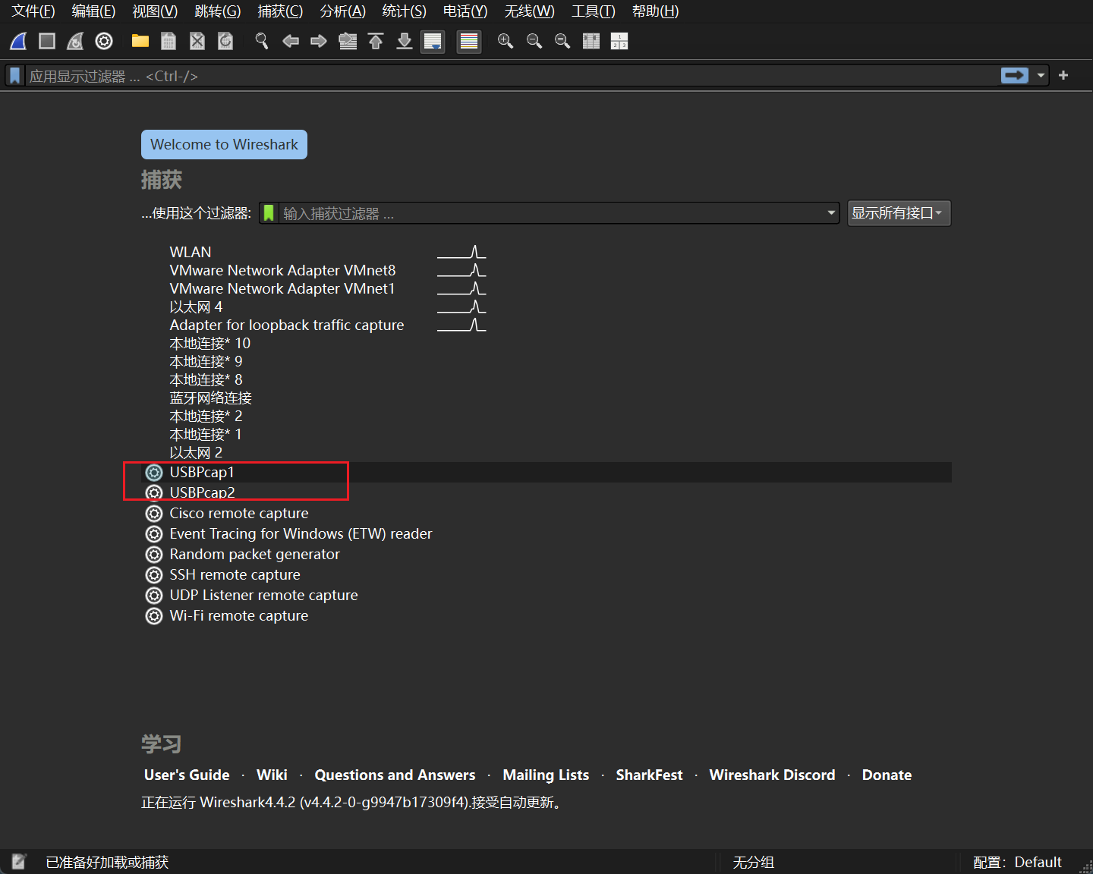Open the 显示所有接口 dropdown
This screenshot has height=874, width=1093.
point(899,213)
